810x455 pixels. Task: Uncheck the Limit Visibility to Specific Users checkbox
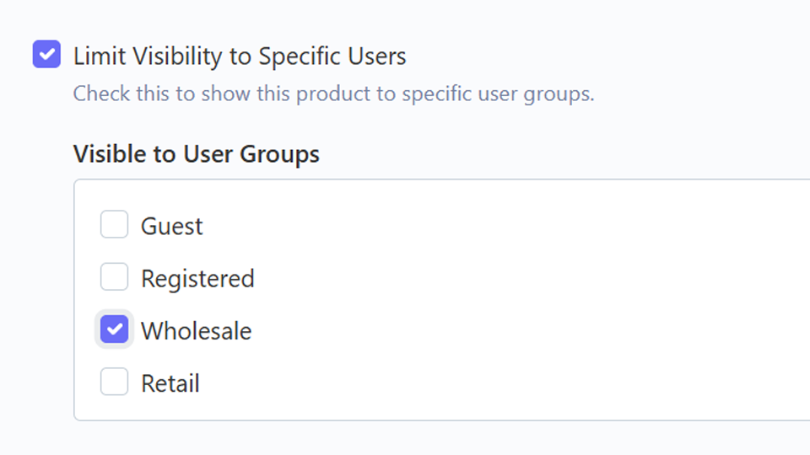(46, 56)
